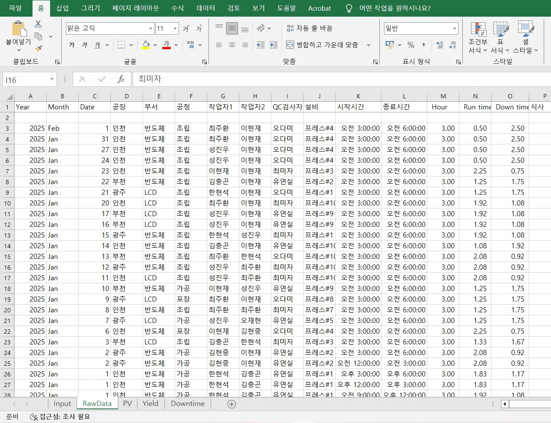The height and width of the screenshot is (423, 551).
Task: Open the alignment group dialog launcher (맞춤)
Action: pyautogui.click(x=375, y=62)
